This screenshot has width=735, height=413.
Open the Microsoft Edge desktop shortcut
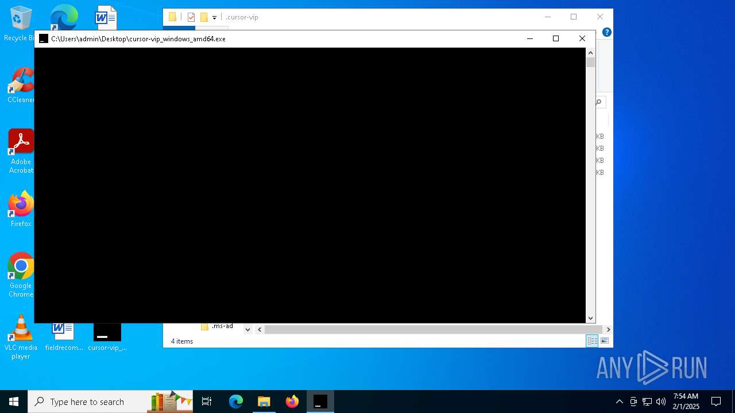63,17
